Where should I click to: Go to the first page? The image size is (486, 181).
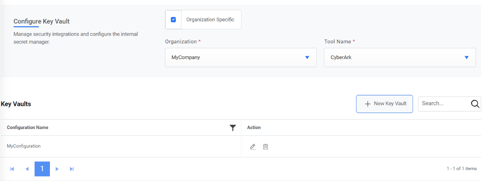[x=12, y=169]
